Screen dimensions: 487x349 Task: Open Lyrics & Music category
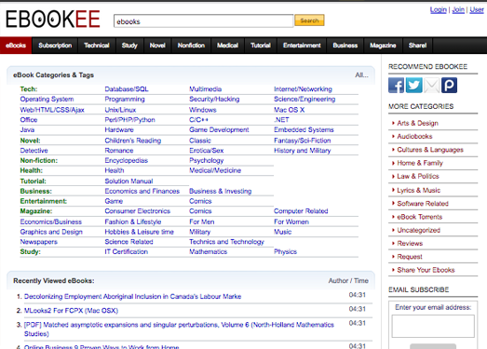[x=418, y=191]
